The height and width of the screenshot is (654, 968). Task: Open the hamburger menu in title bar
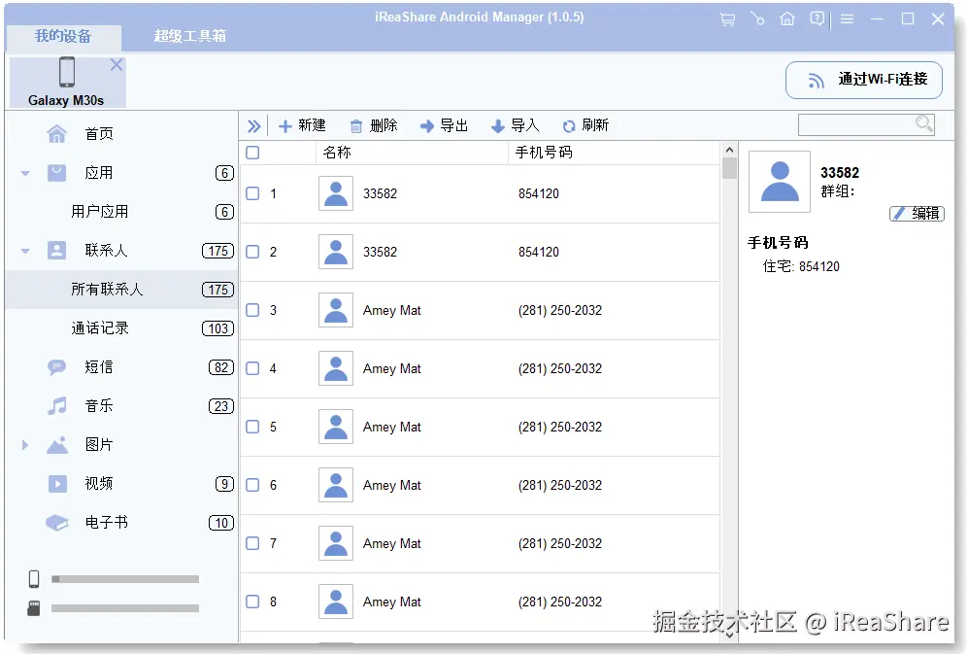point(847,19)
